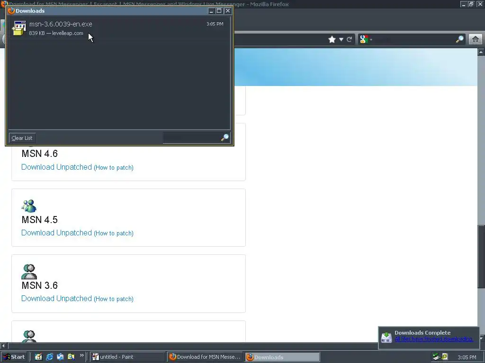
Task: Click the MSN 3.6 Download Unpatched link
Action: [57, 299]
